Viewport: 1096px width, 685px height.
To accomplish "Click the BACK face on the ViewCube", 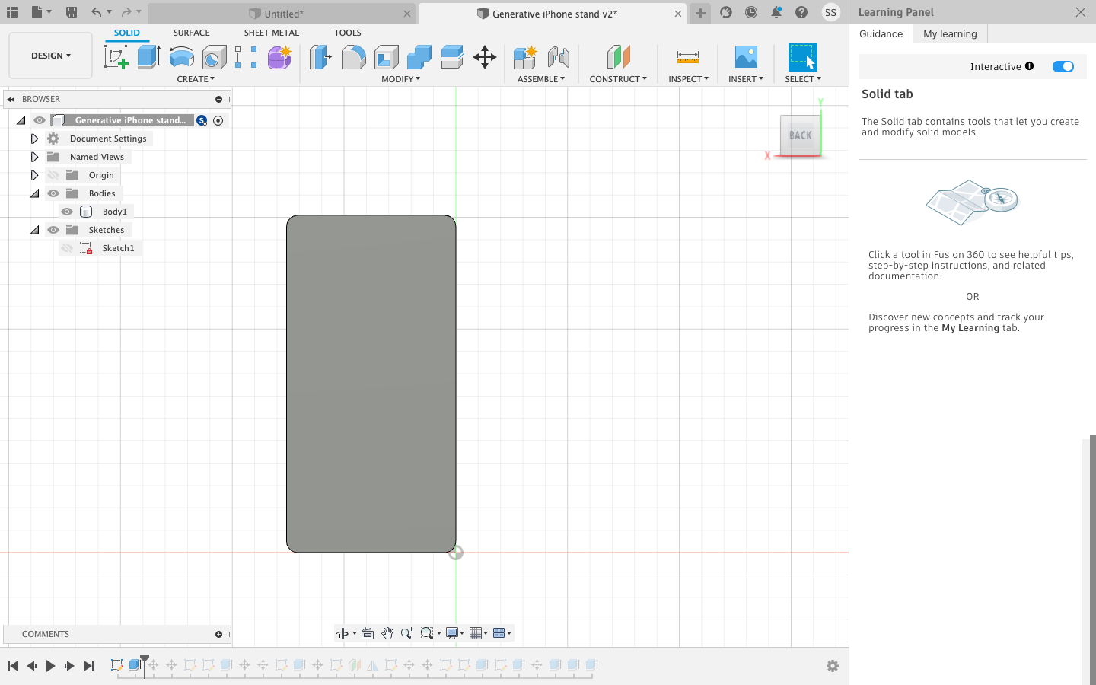I will (x=800, y=135).
